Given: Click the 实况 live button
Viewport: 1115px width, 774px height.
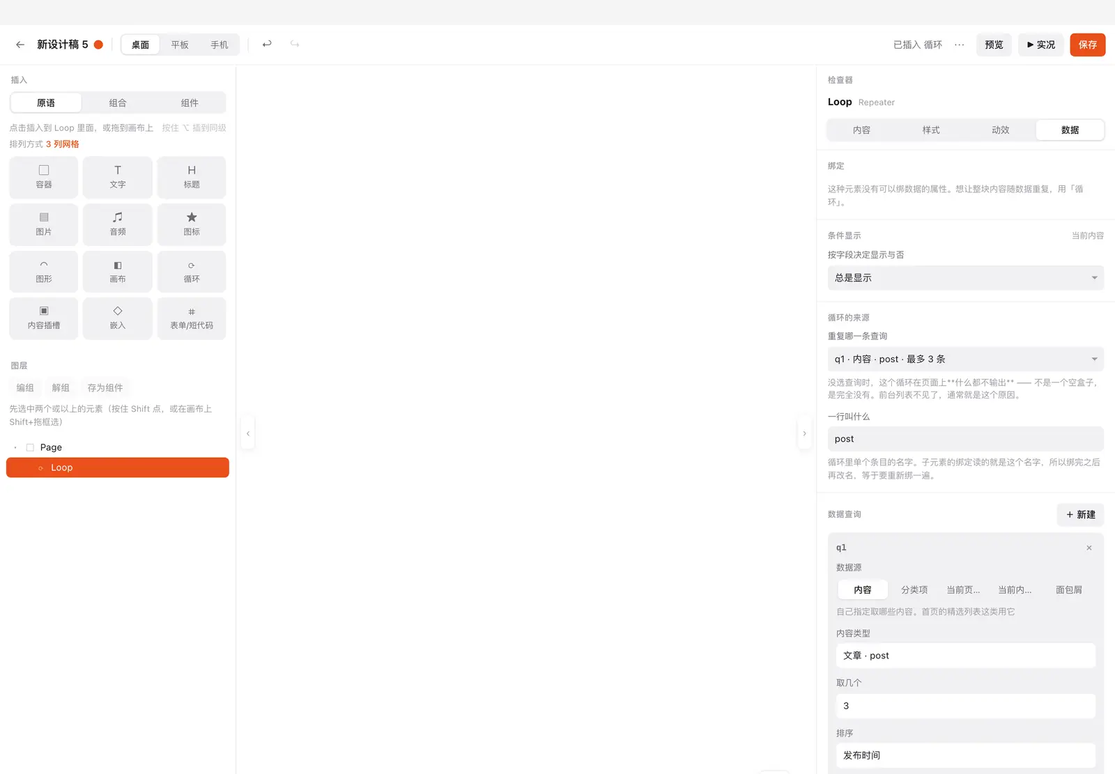Looking at the screenshot, I should pyautogui.click(x=1041, y=45).
